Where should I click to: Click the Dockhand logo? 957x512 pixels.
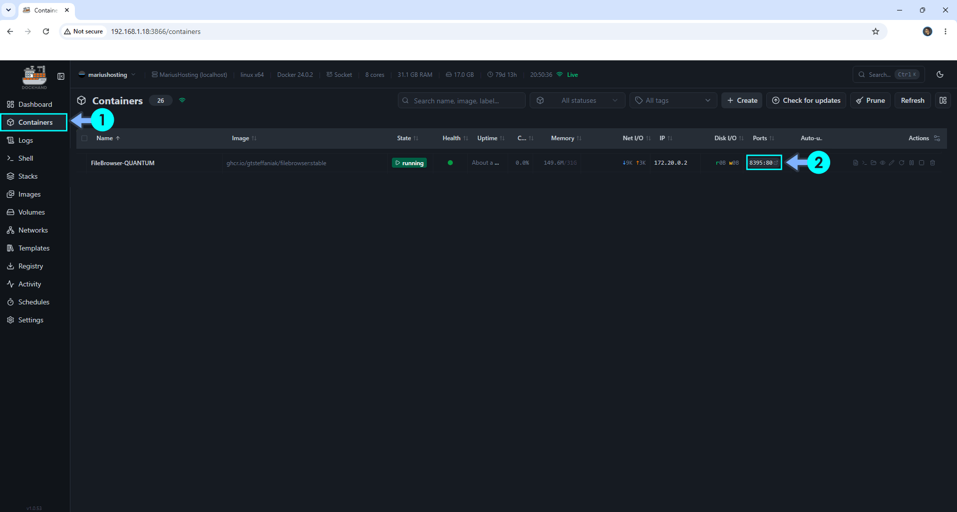click(x=34, y=77)
